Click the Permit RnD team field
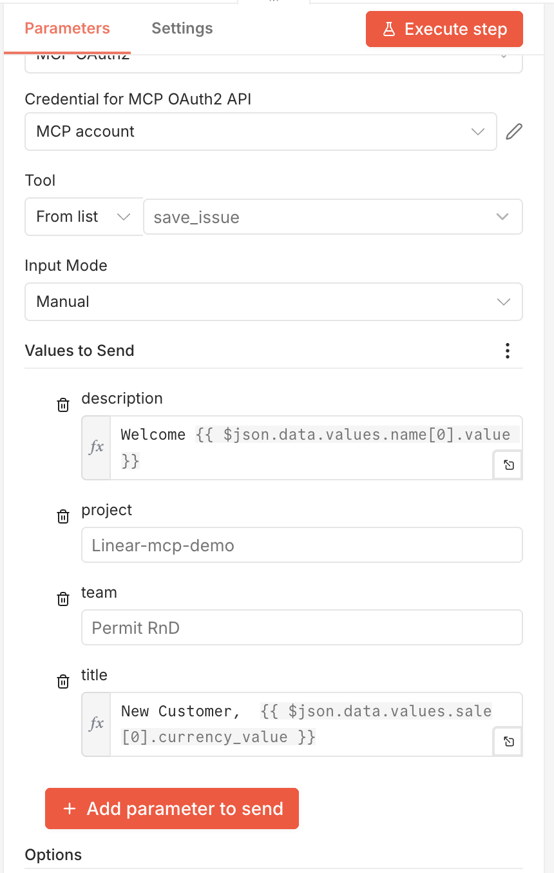554x873 pixels. coord(302,627)
